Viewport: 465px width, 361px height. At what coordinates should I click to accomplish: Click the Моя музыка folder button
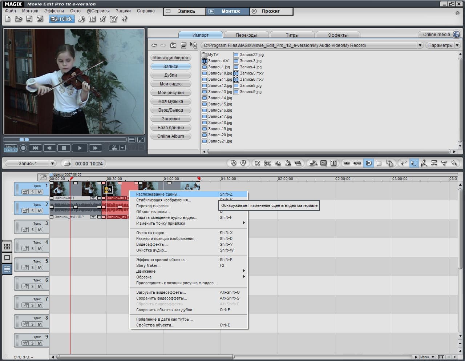(170, 101)
